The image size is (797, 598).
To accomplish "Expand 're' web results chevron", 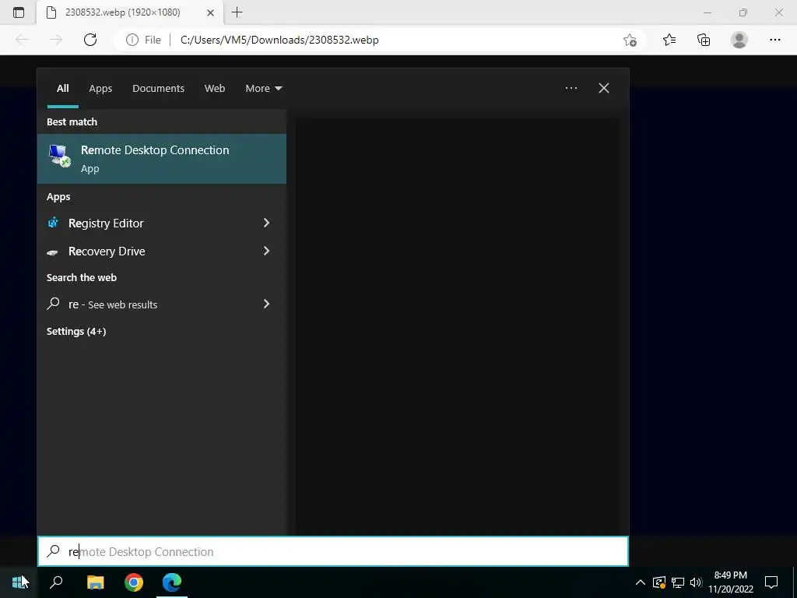I will click(x=266, y=304).
